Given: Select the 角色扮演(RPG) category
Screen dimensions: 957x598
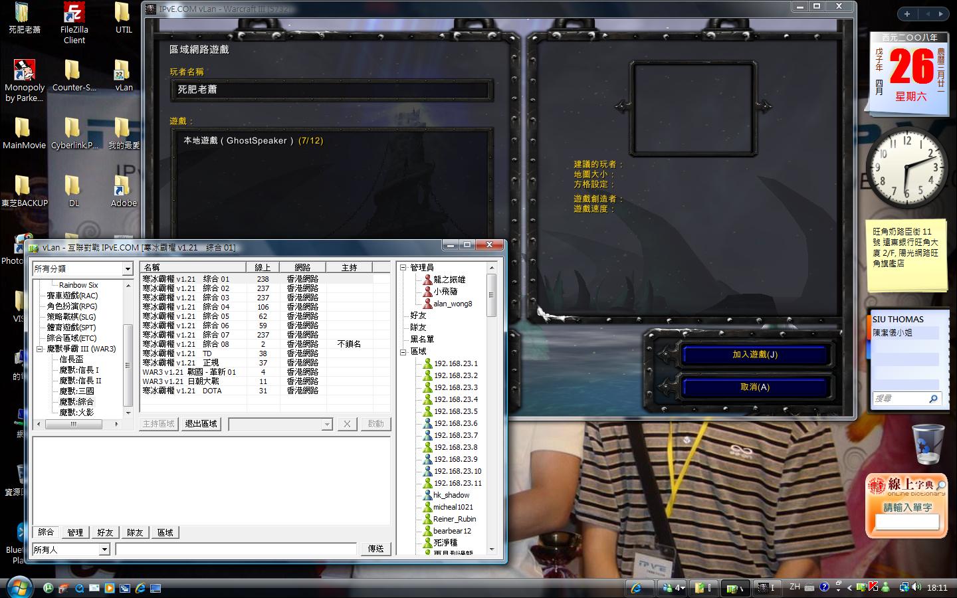Looking at the screenshot, I should (x=72, y=306).
